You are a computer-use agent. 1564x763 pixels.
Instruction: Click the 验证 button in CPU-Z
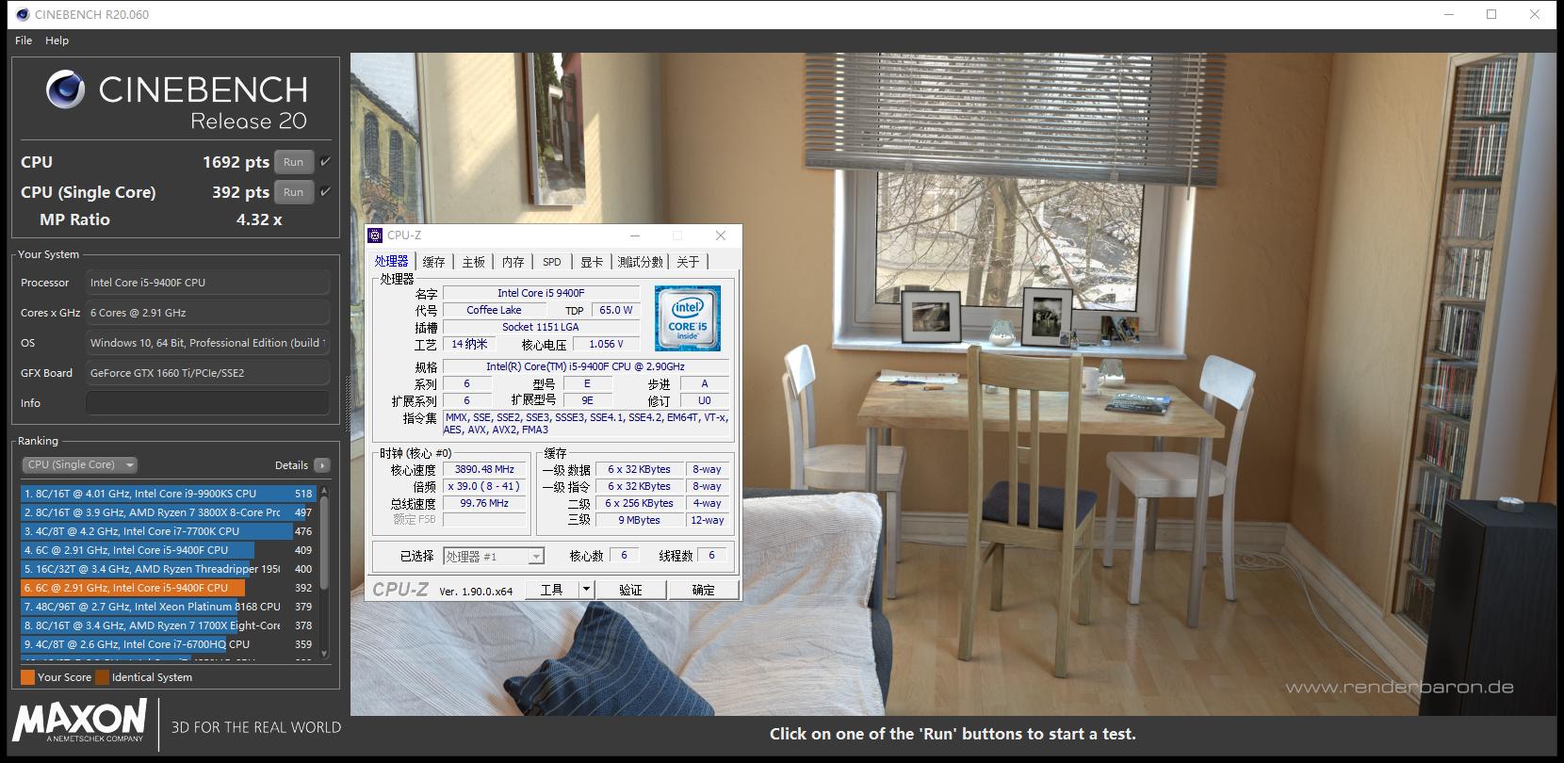[630, 590]
